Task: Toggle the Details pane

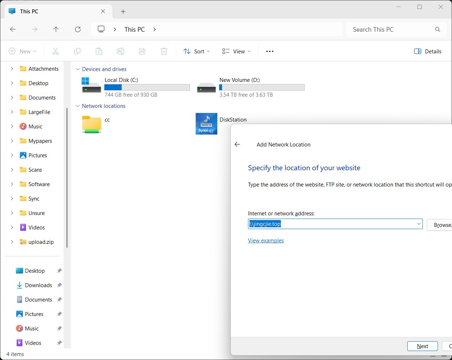Action: point(428,51)
